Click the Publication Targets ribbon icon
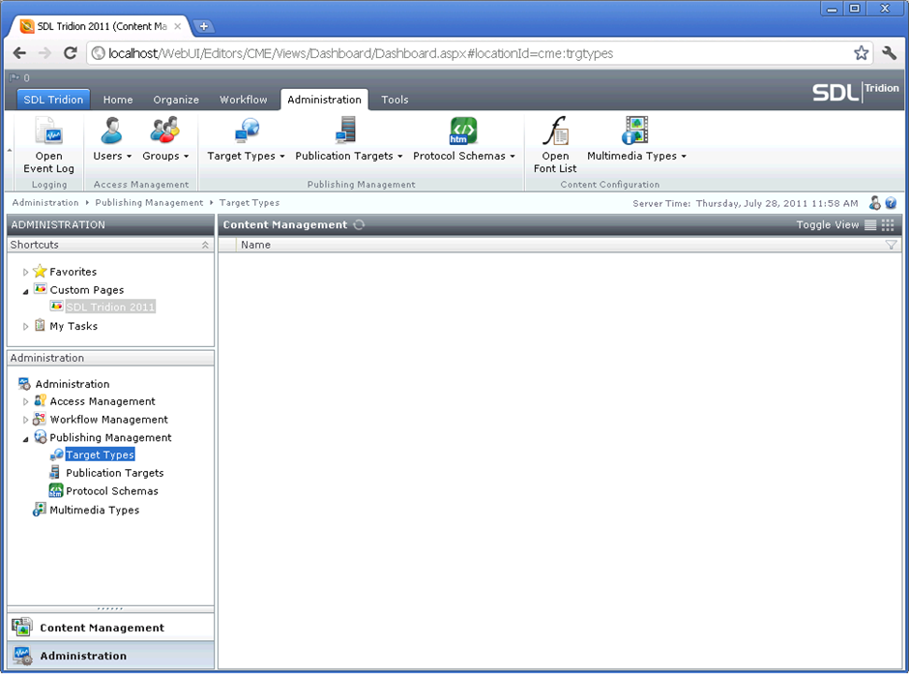The width and height of the screenshot is (909, 674). point(347,131)
